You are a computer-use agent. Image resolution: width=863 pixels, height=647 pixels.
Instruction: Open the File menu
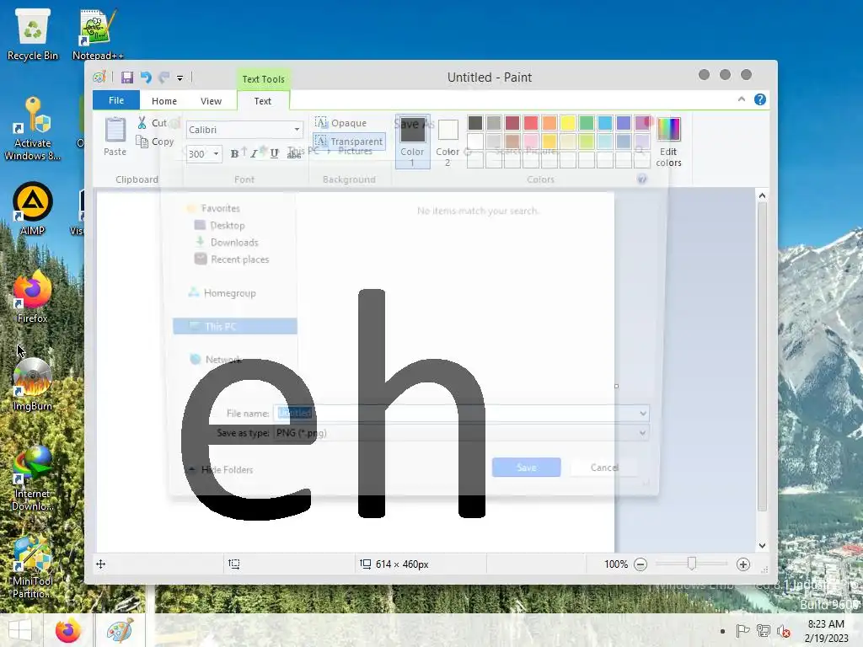coord(116,100)
